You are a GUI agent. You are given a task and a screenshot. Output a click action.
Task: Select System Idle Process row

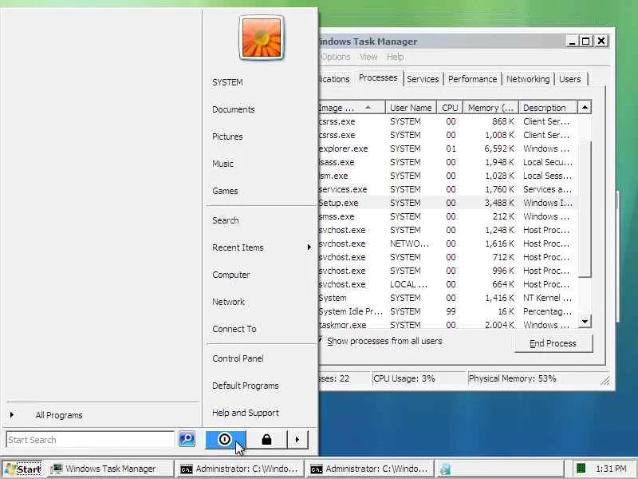(x=447, y=311)
